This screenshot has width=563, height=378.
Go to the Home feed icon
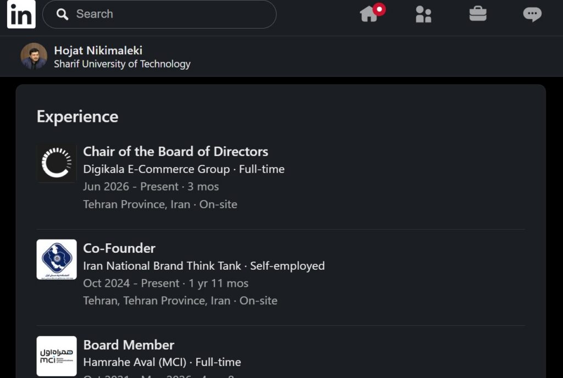[369, 14]
